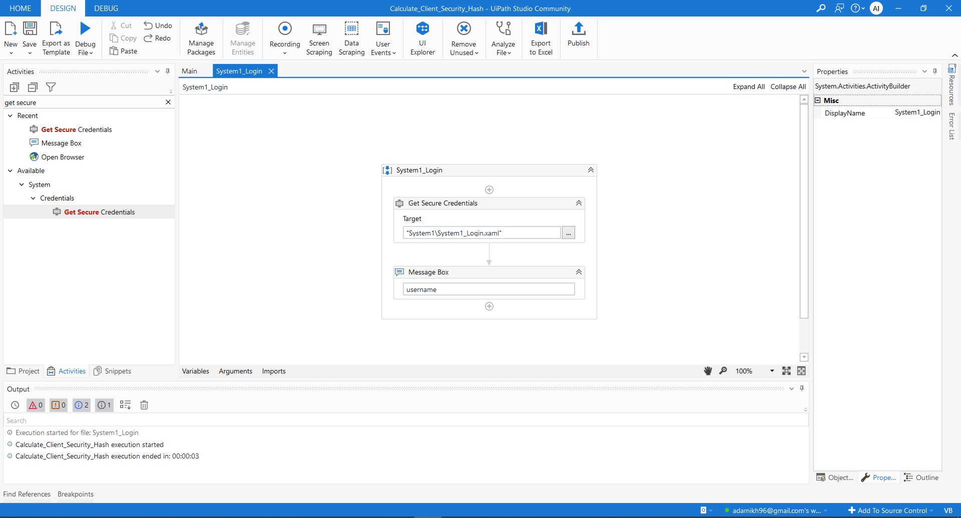Close the System1_Login tab
The width and height of the screenshot is (961, 518).
[x=271, y=71]
